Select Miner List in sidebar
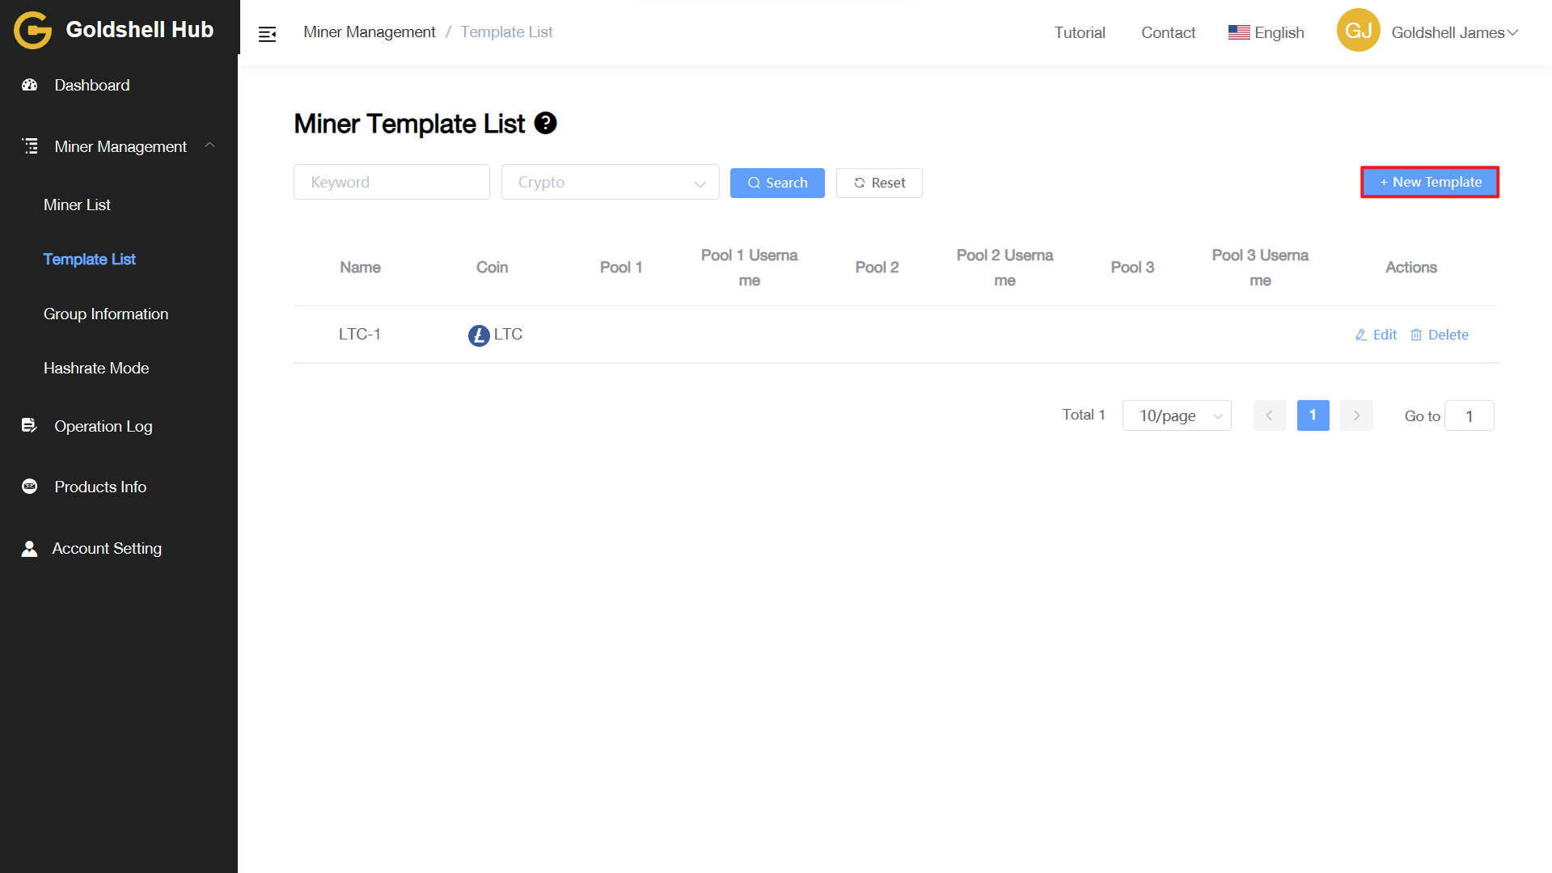 click(77, 205)
